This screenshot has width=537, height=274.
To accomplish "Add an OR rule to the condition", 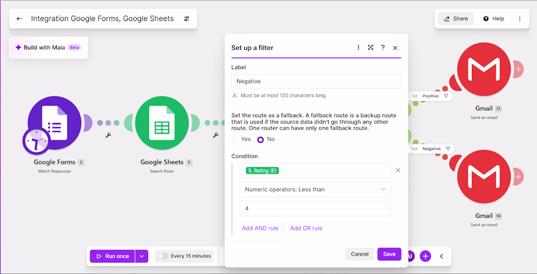I will click(x=306, y=228).
